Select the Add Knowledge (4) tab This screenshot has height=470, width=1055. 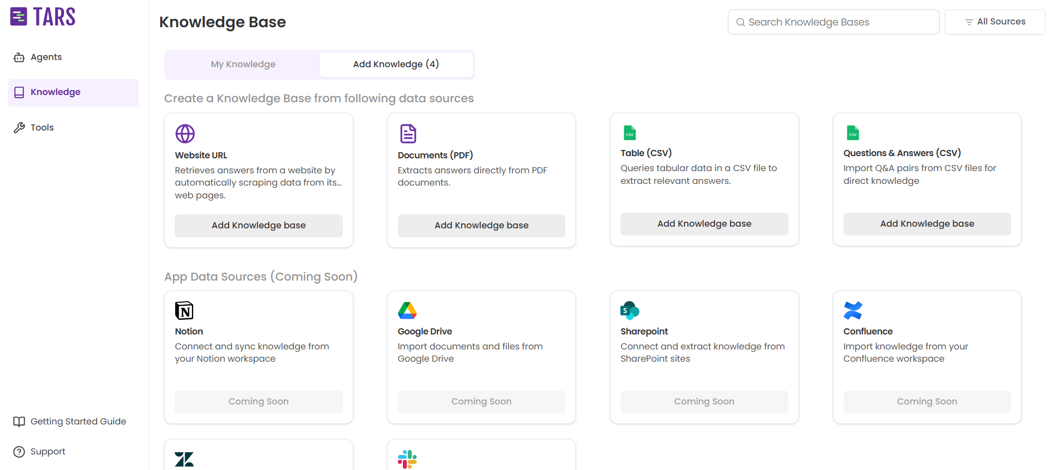click(x=396, y=64)
